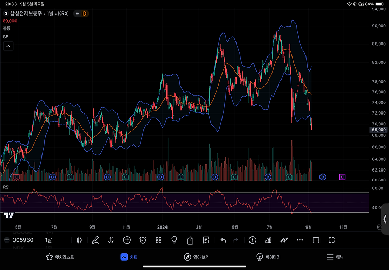Screen dimensions: 389x270
Task: Undo the last chart action
Action: pos(223,240)
